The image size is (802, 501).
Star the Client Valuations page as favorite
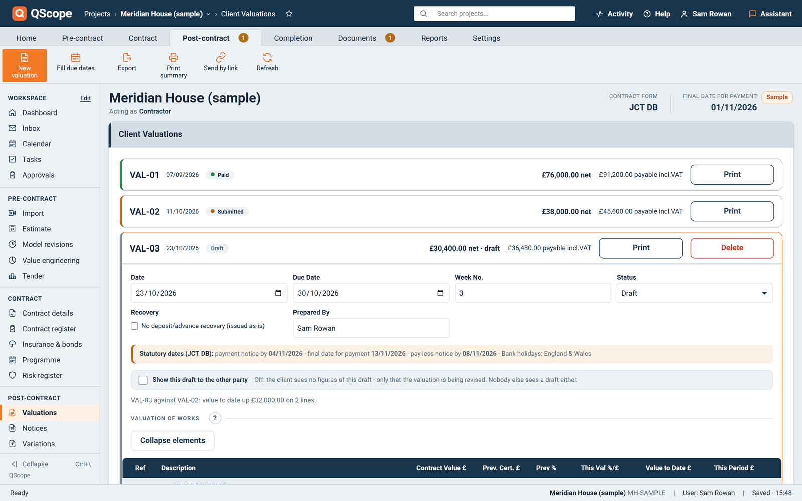click(289, 14)
